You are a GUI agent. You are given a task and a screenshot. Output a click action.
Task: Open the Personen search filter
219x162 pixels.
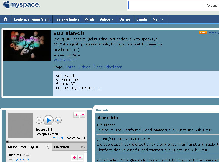[x=212, y=6]
